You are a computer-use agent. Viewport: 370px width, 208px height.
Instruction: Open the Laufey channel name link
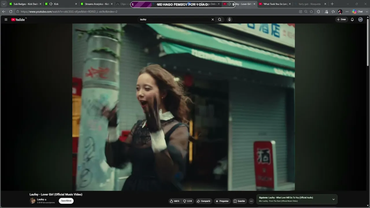tap(40, 200)
